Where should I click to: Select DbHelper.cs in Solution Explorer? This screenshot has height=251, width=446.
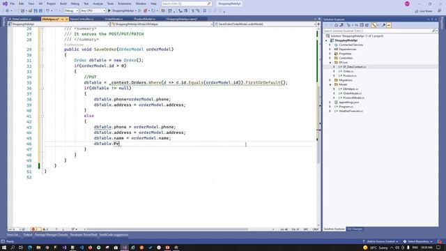[x=350, y=89]
